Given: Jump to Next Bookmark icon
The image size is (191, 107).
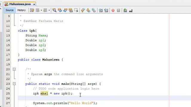Looking at the screenshot, I should 88,10.
